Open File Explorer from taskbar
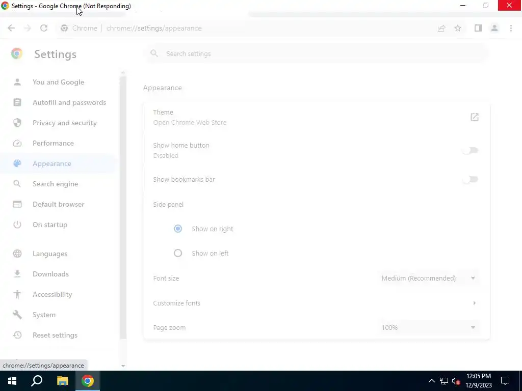 pos(62,381)
